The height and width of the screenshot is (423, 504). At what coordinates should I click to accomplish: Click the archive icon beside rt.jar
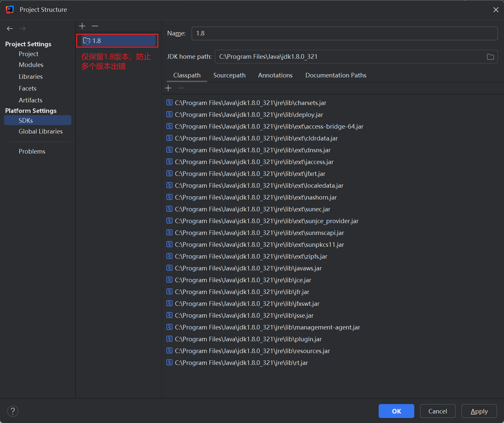pyautogui.click(x=169, y=363)
